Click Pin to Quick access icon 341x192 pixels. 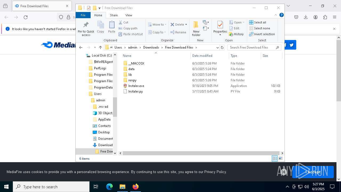[86, 29]
